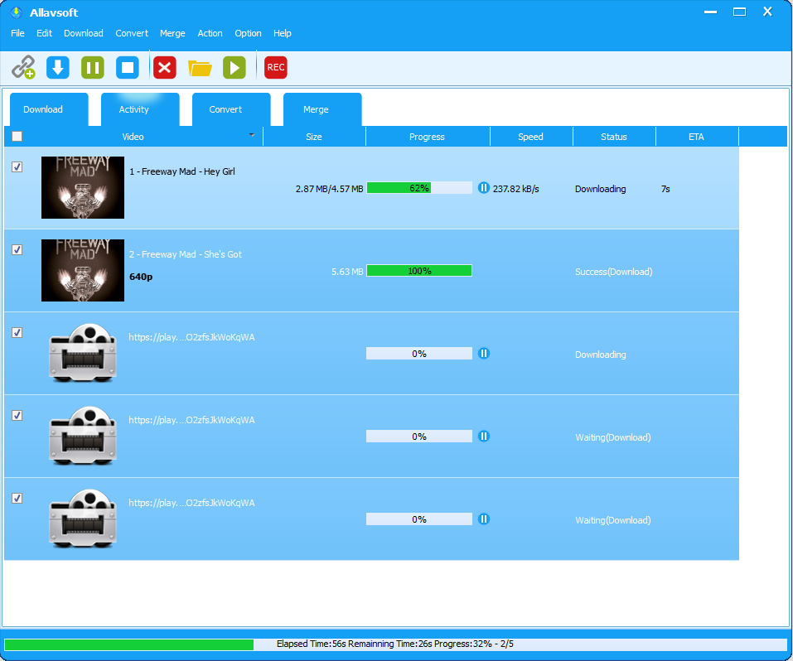Open the Action menu
Screen dimensions: 793x661
[x=210, y=33]
